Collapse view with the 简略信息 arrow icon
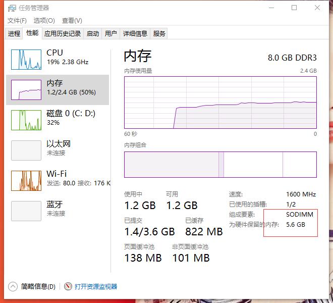The width and height of the screenshot is (333, 303). point(13,286)
